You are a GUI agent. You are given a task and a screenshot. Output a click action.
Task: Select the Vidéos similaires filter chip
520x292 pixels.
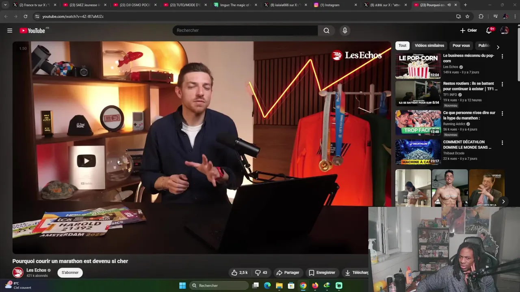[429, 45]
